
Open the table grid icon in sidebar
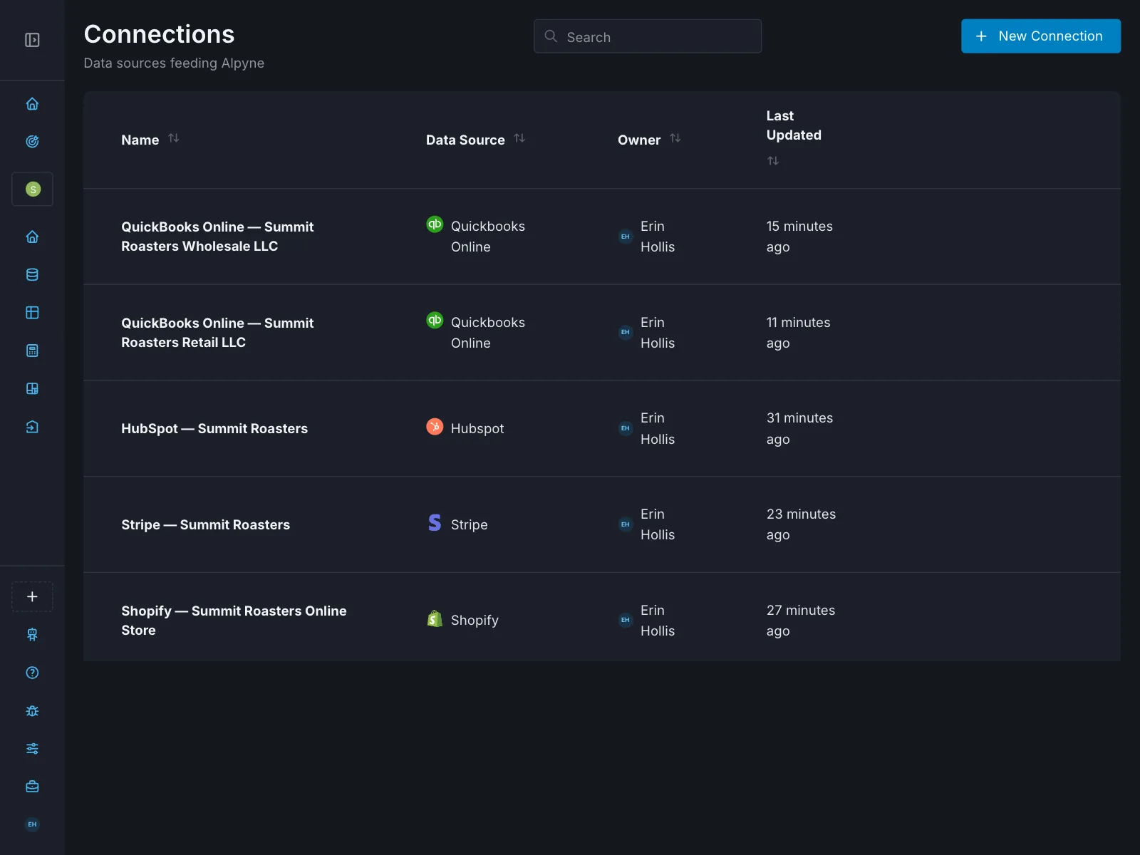point(32,313)
